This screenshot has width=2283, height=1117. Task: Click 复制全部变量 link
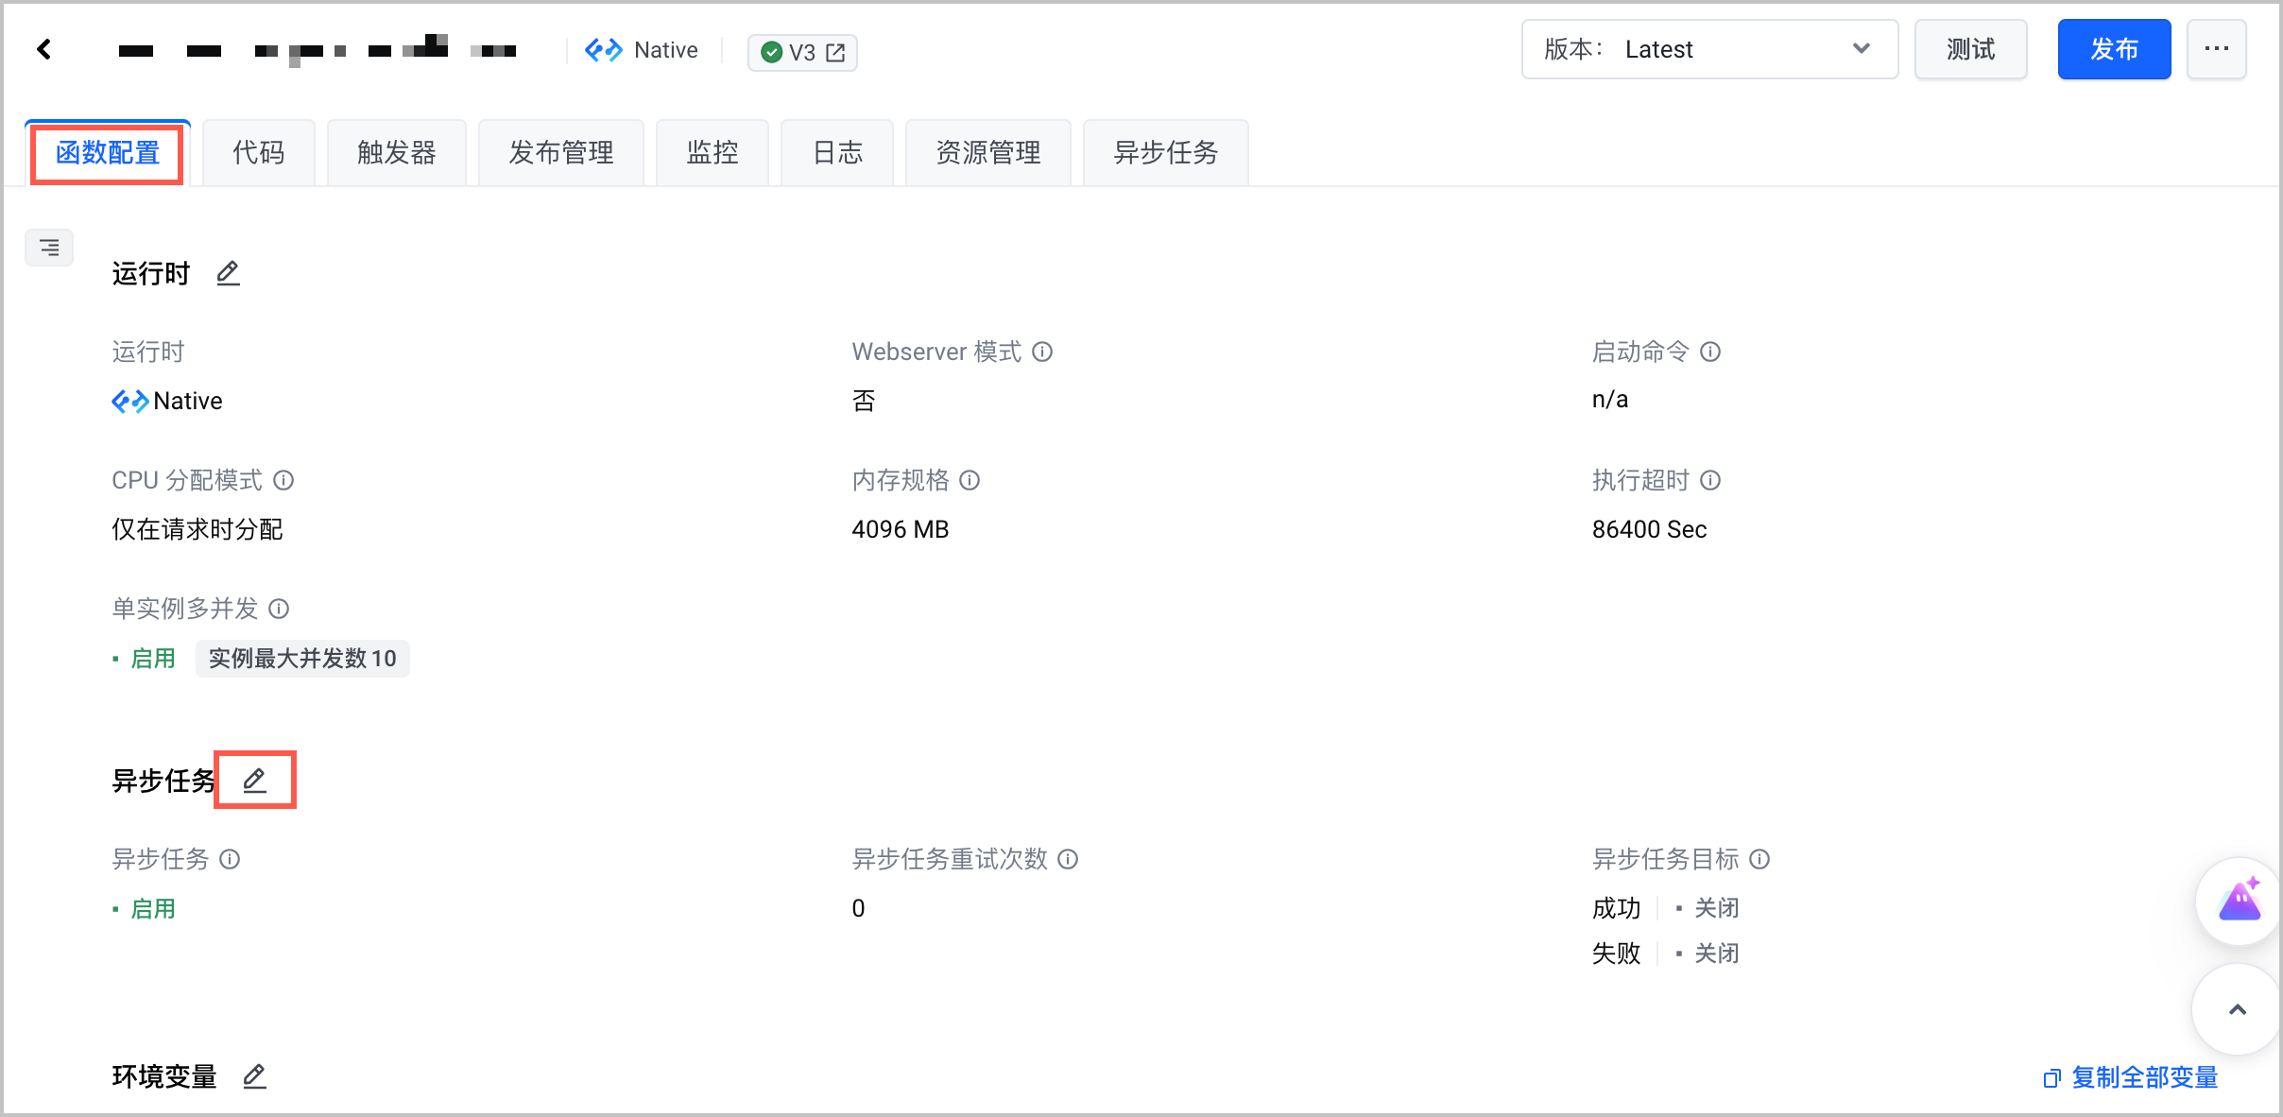pyautogui.click(x=2132, y=1077)
